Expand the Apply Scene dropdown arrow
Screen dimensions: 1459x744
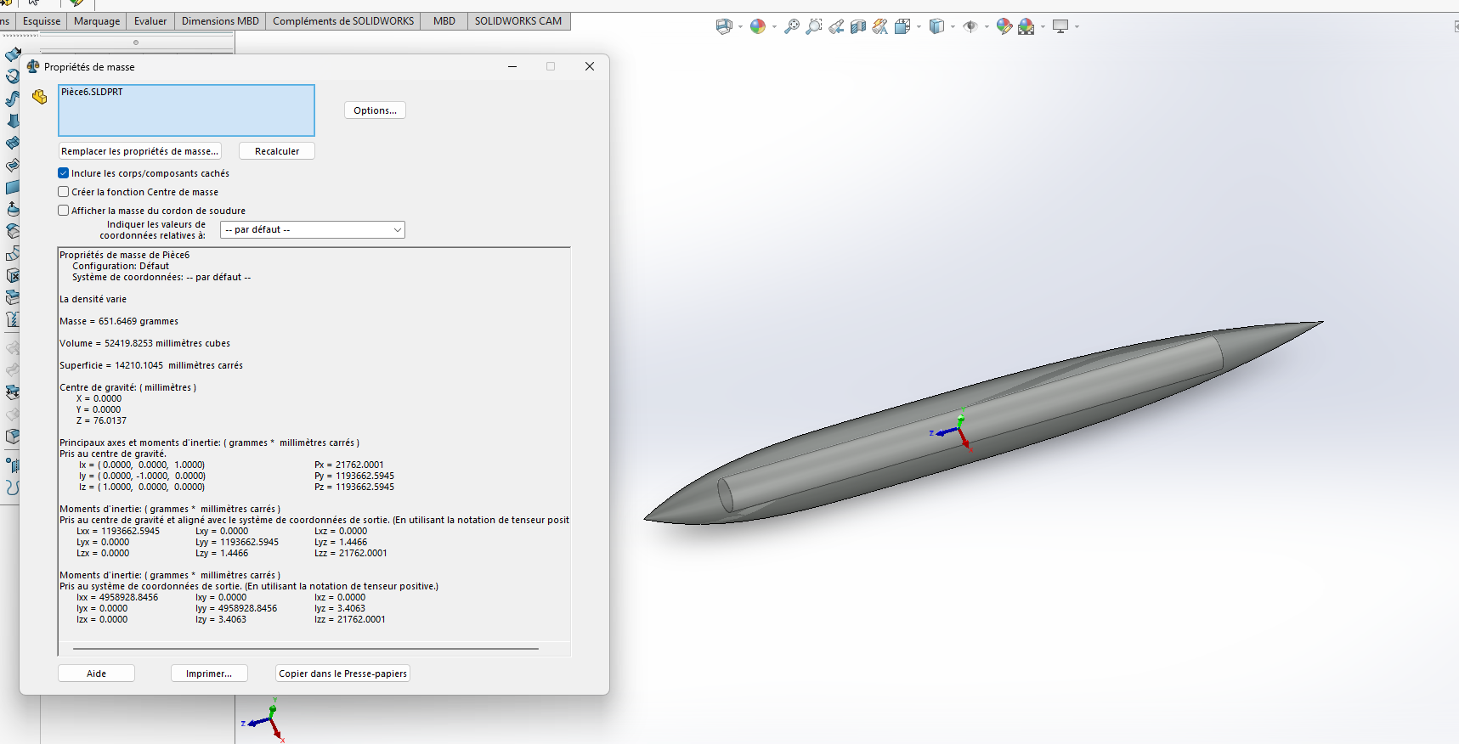(x=1043, y=27)
